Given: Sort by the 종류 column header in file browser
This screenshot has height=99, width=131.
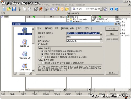Looking at the screenshot, I should click(122, 17).
